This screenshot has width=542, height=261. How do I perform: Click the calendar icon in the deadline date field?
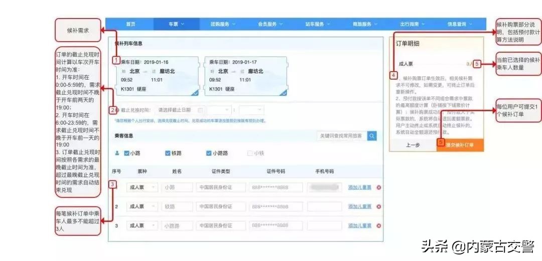click(200, 110)
